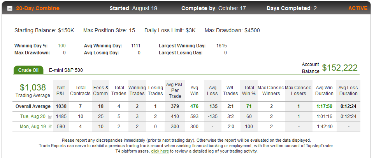Click the Total Contracts column header
The height and width of the screenshot is (158, 374).
pos(81,91)
